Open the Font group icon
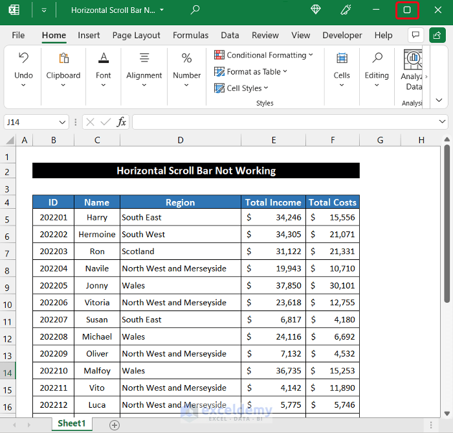This screenshot has width=453, height=433. (x=104, y=58)
